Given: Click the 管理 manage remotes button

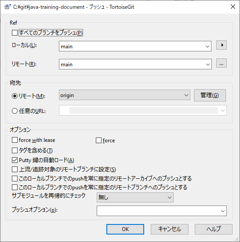Looking at the screenshot, I should coord(210,95).
